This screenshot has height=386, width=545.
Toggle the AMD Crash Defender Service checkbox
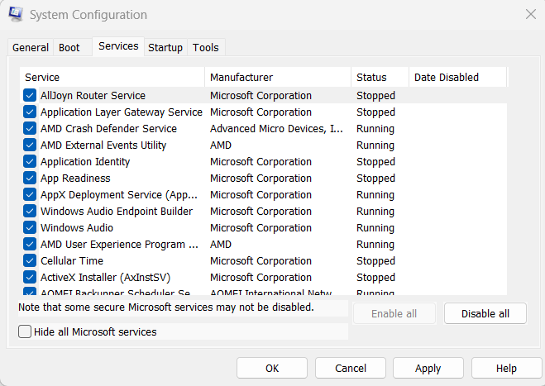tap(30, 129)
